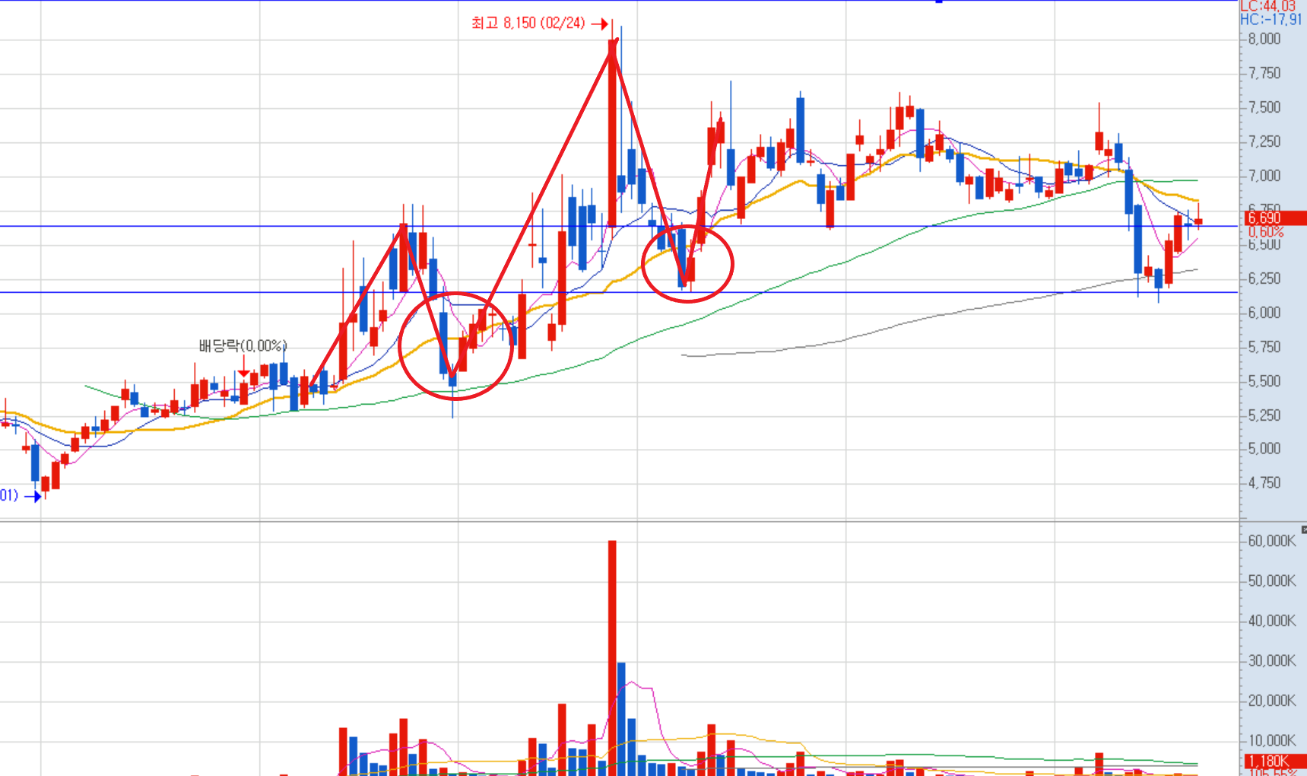Click the 50,000K volume axis label
Image resolution: width=1307 pixels, height=776 pixels.
point(1272,582)
